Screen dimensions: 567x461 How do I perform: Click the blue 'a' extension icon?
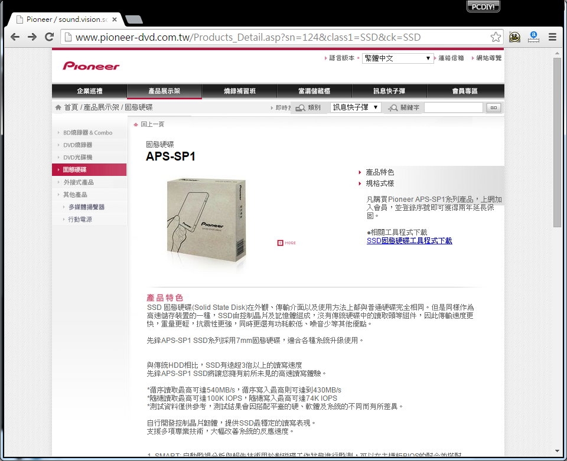click(x=533, y=37)
